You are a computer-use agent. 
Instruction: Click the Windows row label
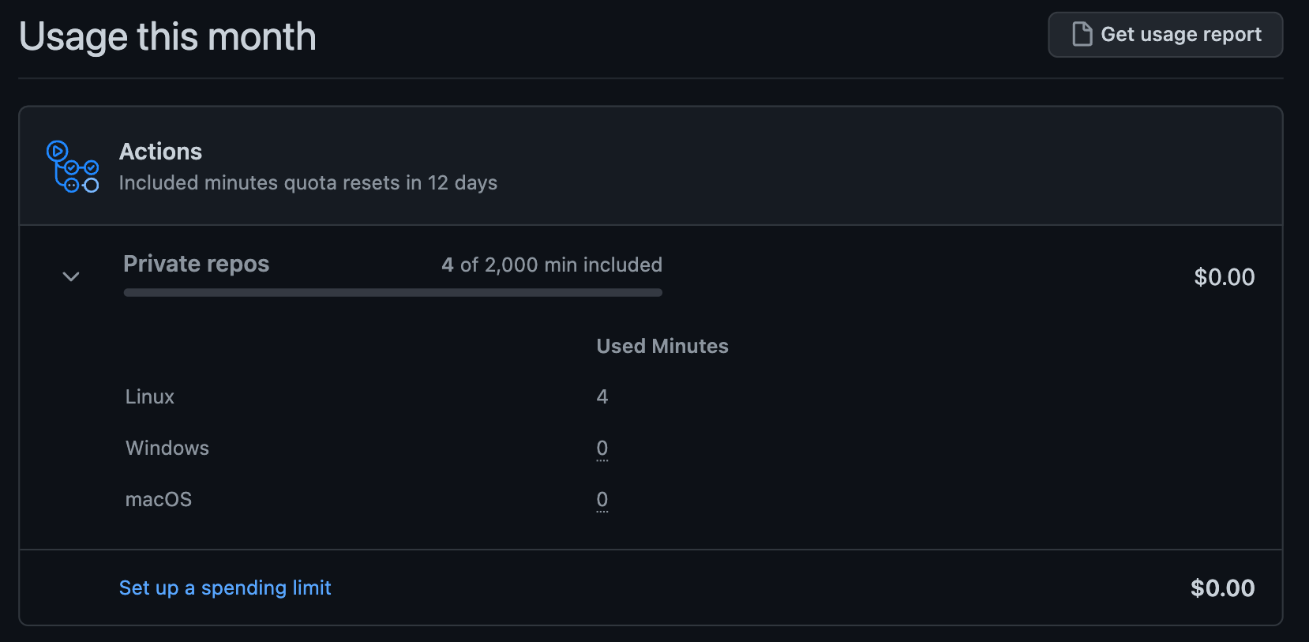(x=167, y=448)
